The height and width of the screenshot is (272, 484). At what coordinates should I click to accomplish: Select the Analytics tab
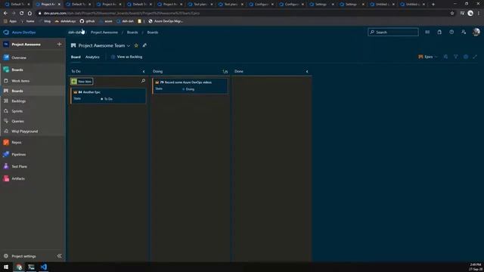[92, 57]
